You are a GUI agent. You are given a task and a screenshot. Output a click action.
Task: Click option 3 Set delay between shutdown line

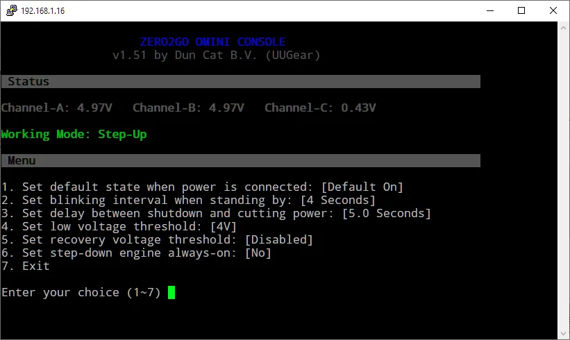(x=216, y=213)
